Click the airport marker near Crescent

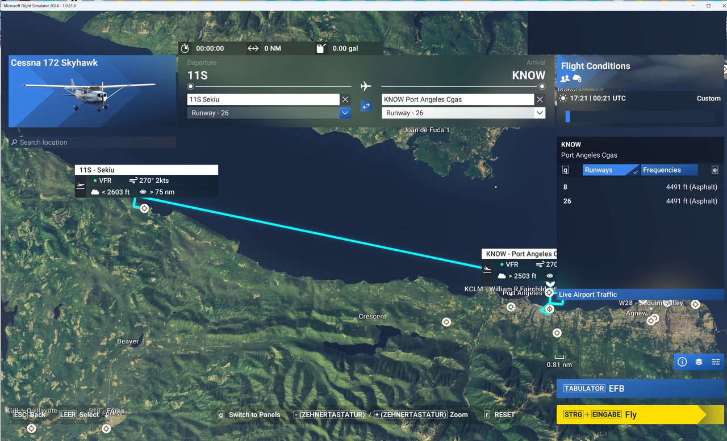pyautogui.click(x=446, y=322)
